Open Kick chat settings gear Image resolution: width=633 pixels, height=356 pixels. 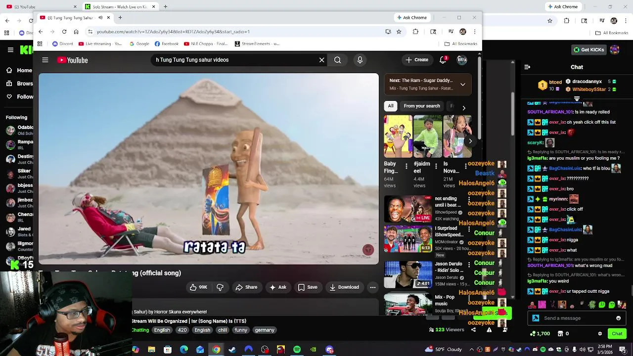click(x=600, y=334)
